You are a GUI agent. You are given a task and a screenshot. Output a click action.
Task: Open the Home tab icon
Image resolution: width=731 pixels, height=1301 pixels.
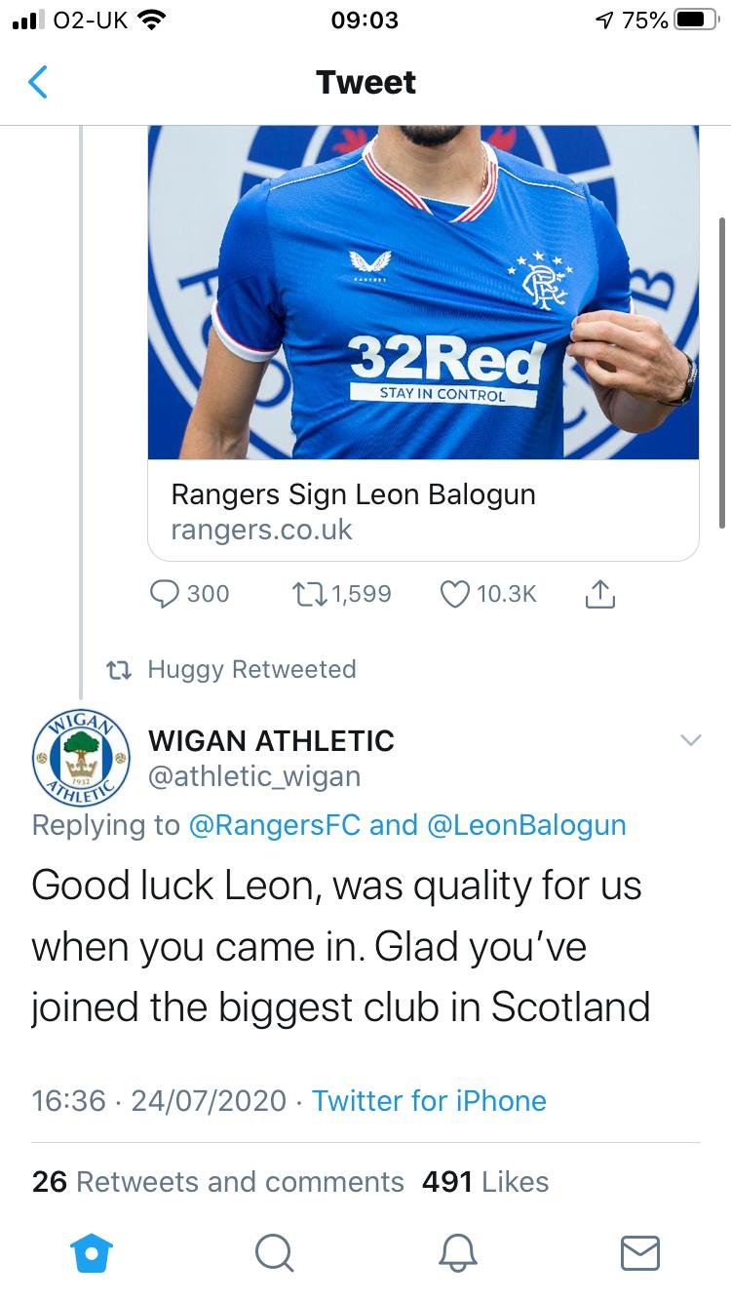[x=93, y=1252]
